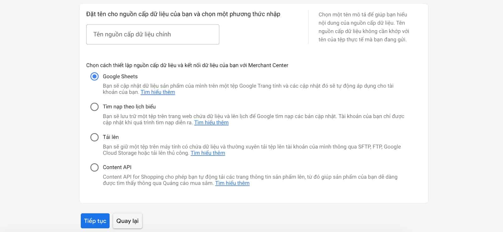
Task: Select the Google Sheets radio button circle
Action: point(94,76)
